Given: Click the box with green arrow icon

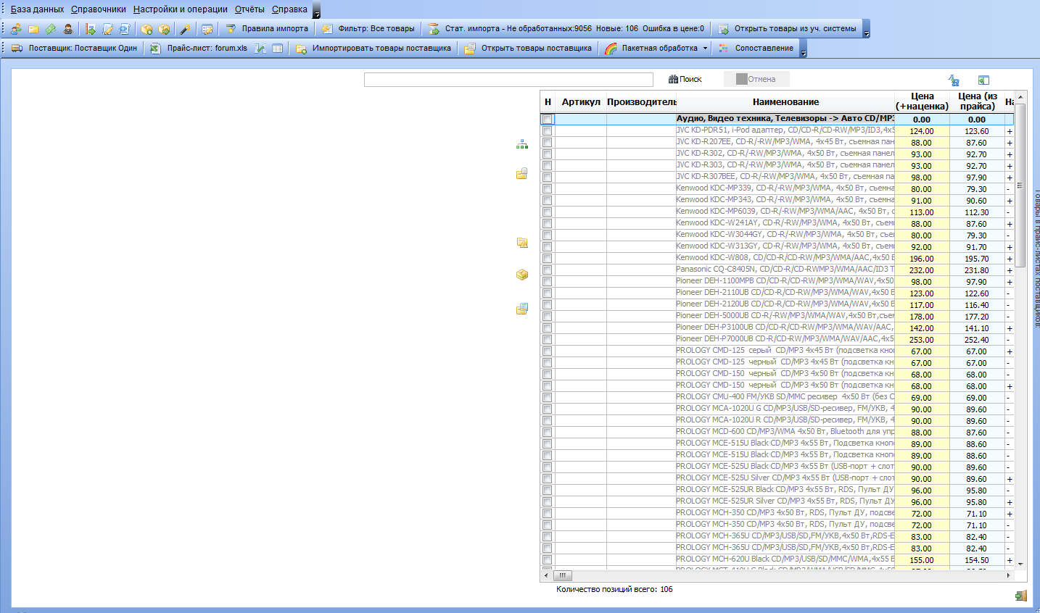Looking at the screenshot, I should [x=164, y=29].
